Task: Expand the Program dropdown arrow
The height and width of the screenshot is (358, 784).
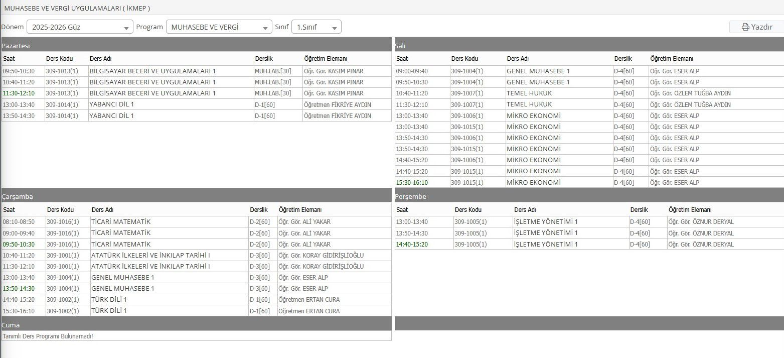Action: click(x=266, y=28)
